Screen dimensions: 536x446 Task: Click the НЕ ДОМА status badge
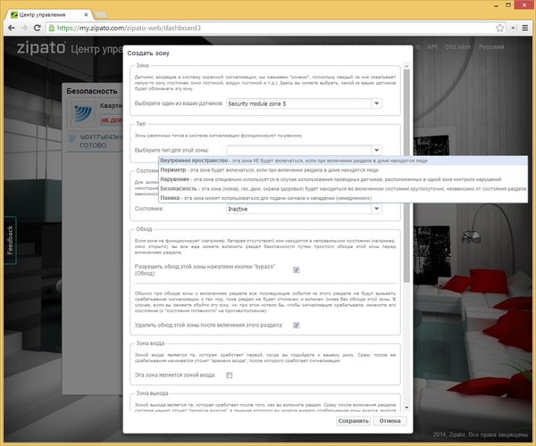coord(112,120)
